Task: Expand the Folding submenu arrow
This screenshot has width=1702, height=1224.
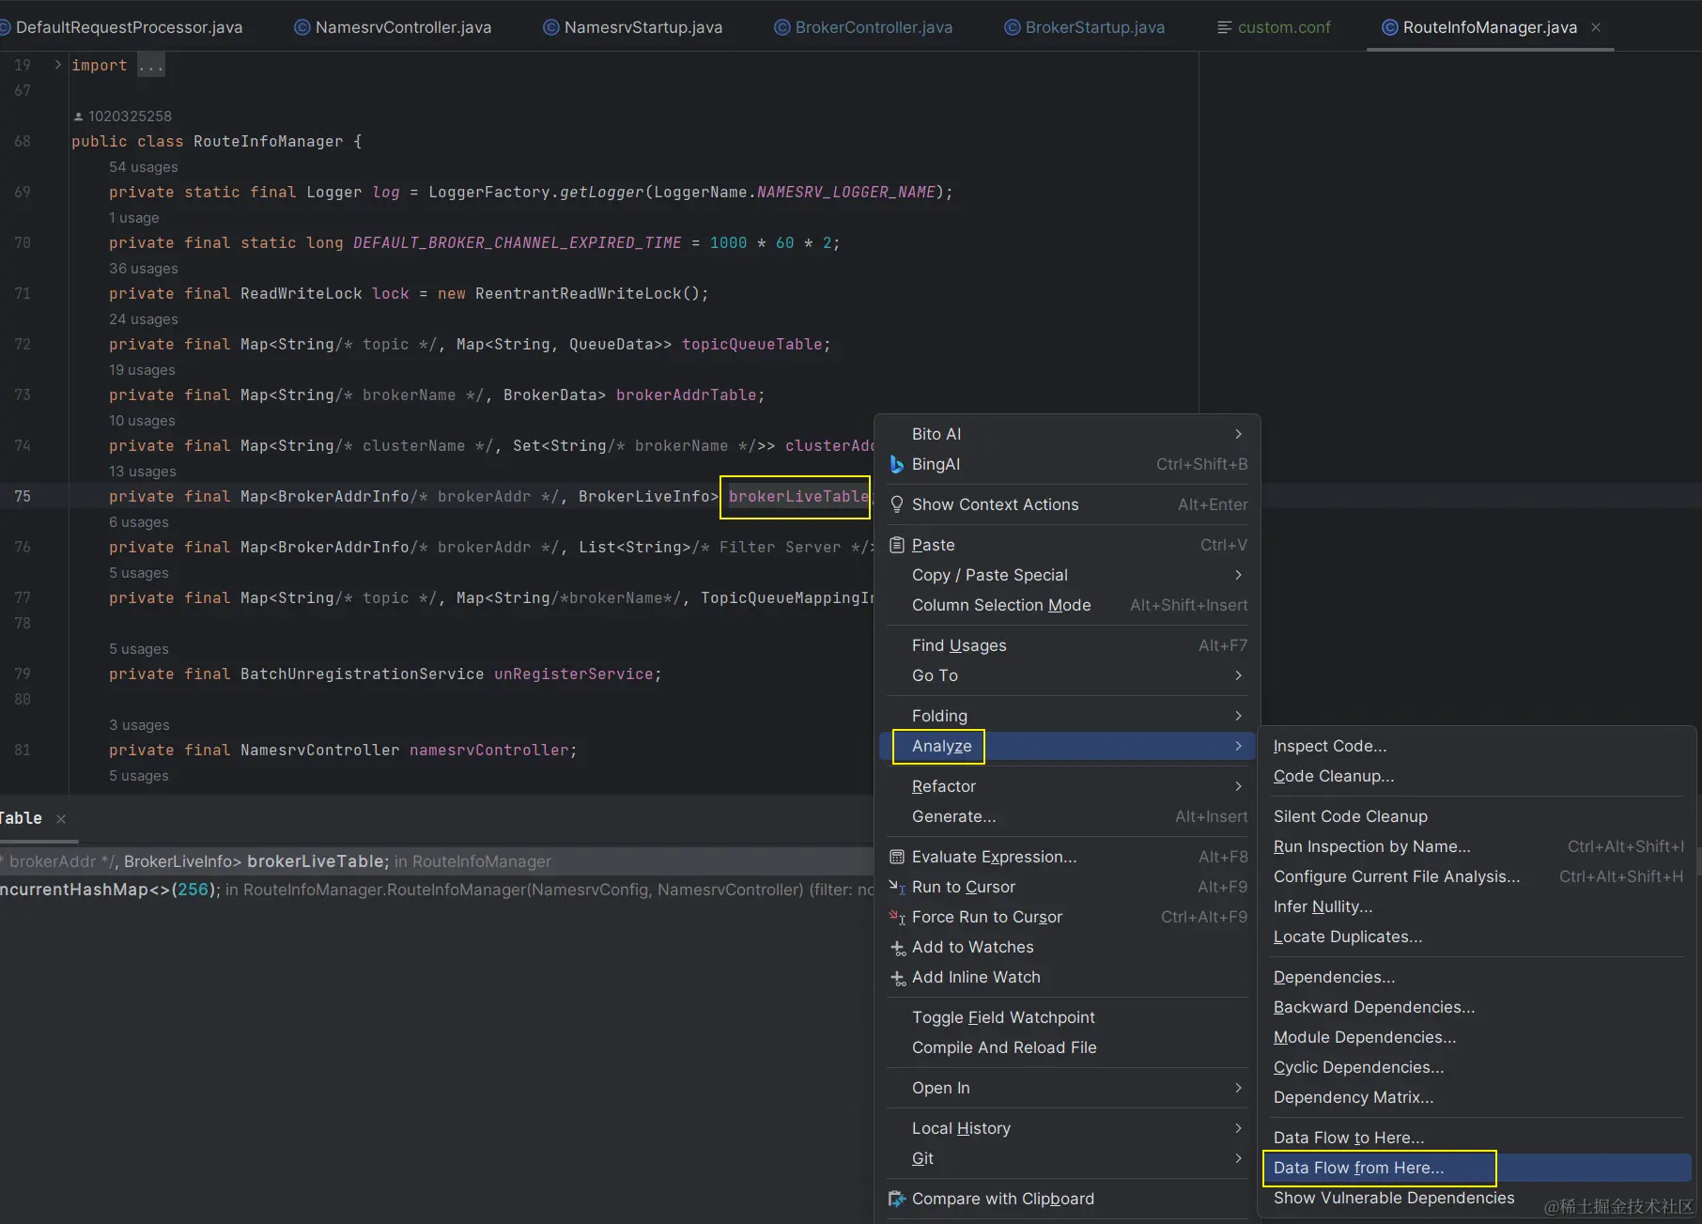Action: [1239, 716]
